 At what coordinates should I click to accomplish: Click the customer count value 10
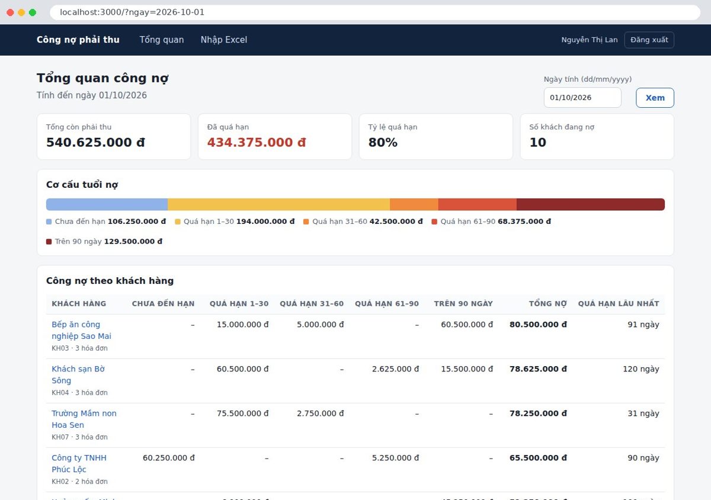tap(538, 143)
